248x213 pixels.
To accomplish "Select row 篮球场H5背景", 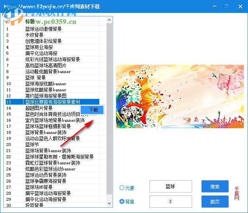I will click(x=52, y=187).
